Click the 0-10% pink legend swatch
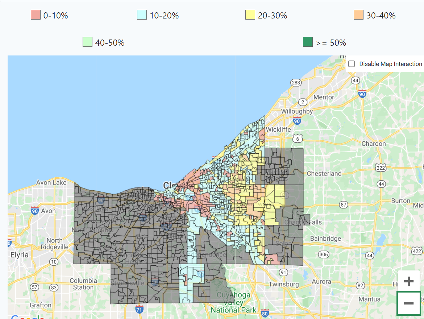424x319 pixels. click(36, 15)
